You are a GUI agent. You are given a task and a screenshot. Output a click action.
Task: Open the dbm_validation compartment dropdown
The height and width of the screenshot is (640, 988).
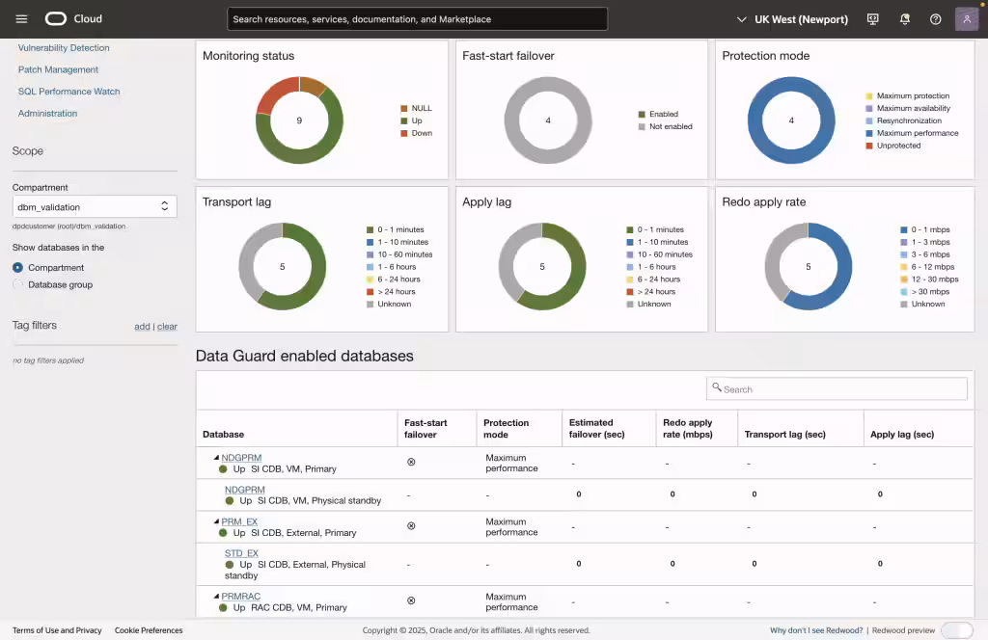click(x=94, y=205)
